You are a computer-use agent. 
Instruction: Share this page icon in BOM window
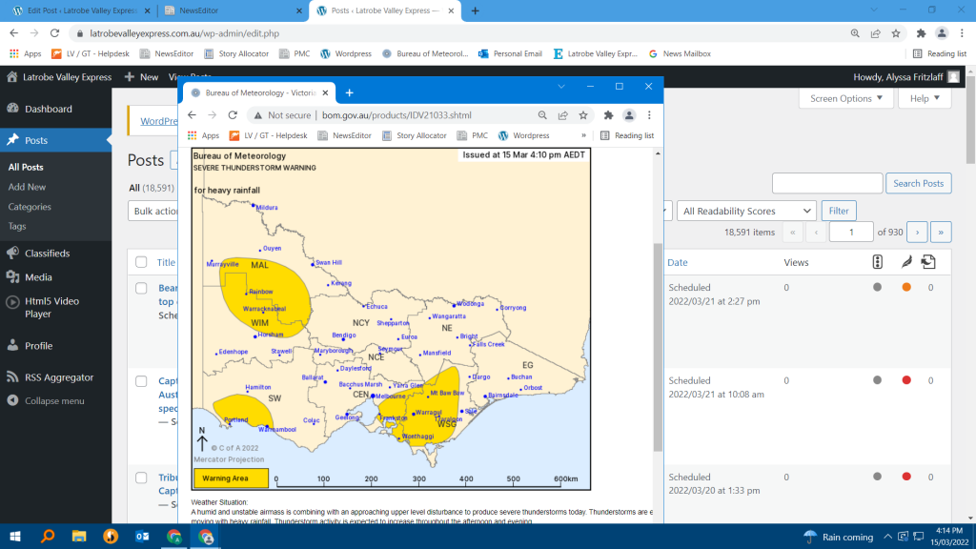[x=562, y=115]
